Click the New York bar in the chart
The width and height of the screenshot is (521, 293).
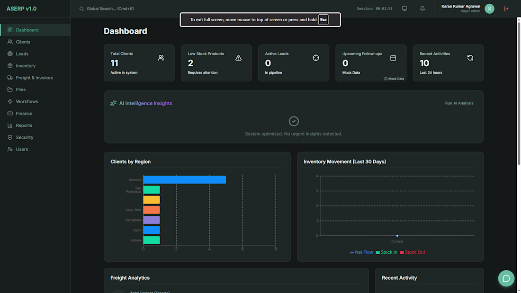pos(152,210)
